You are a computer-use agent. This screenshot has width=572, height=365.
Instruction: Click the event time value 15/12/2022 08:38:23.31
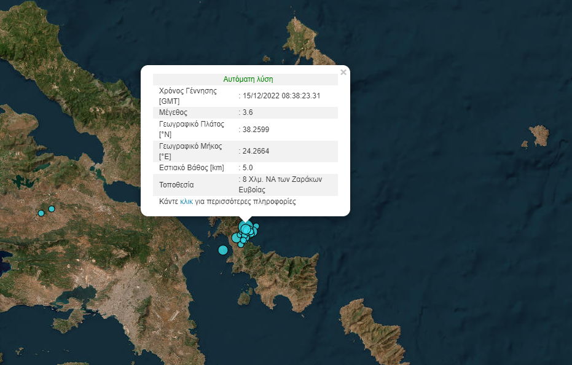pos(281,96)
